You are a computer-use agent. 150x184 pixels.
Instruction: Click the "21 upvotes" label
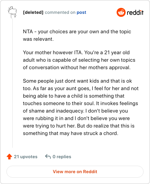tap(25, 157)
